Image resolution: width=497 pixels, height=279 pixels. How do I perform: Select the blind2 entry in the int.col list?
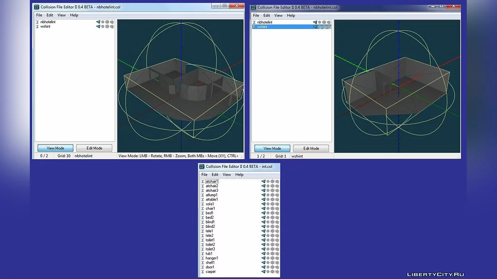210,227
